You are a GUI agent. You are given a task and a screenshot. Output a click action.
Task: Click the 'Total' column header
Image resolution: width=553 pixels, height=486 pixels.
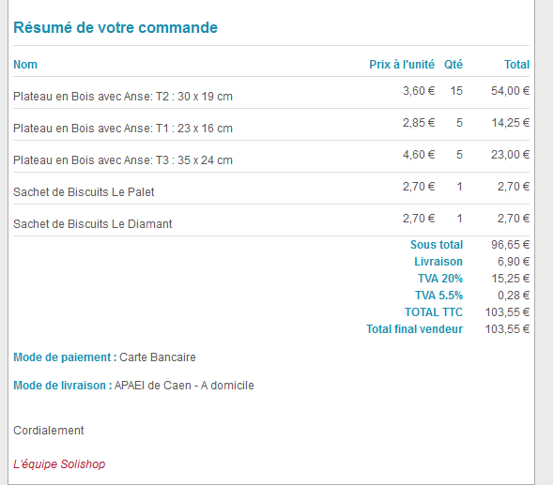point(516,65)
